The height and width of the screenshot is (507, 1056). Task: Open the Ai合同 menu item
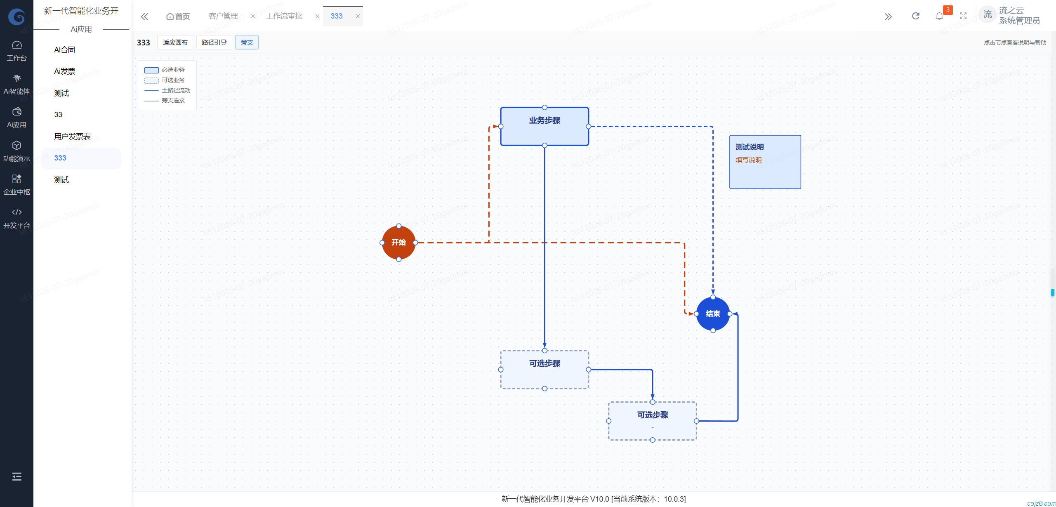tap(81, 50)
